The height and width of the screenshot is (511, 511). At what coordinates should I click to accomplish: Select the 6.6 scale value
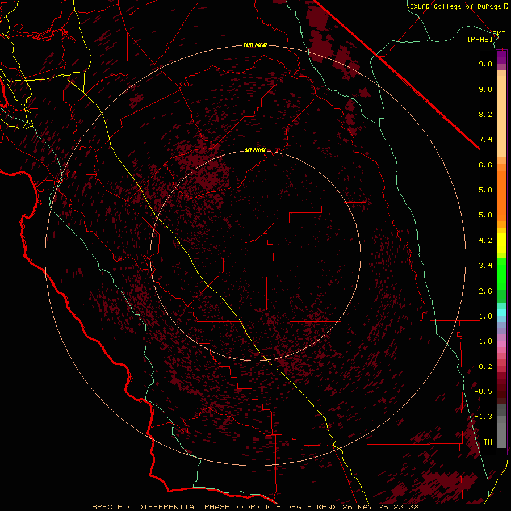point(485,165)
